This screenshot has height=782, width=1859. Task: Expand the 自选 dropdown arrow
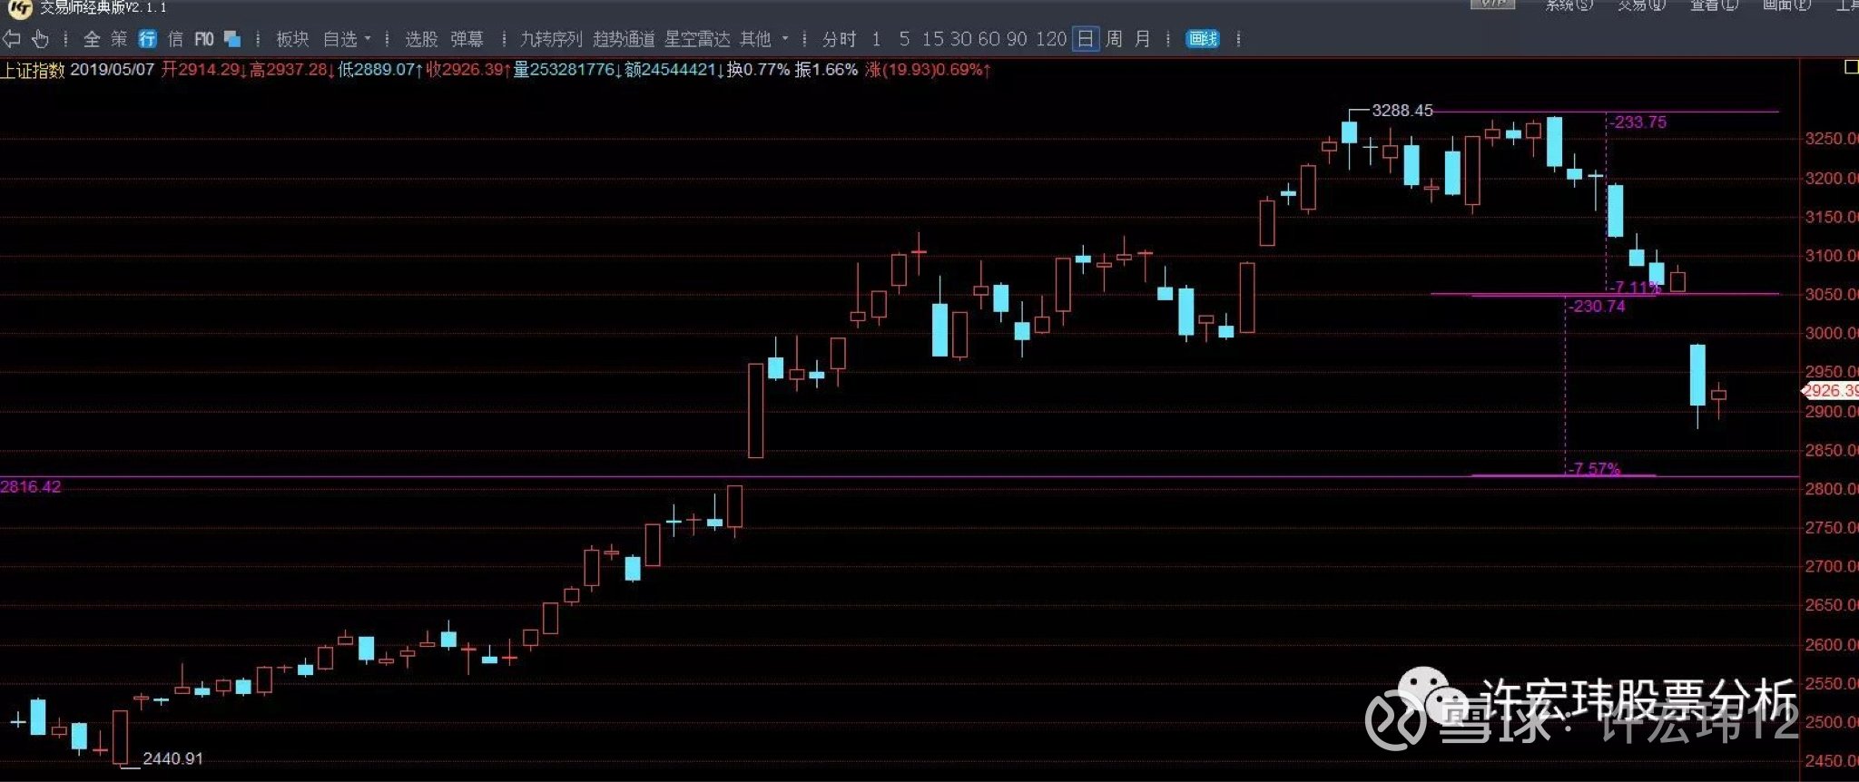(x=368, y=39)
